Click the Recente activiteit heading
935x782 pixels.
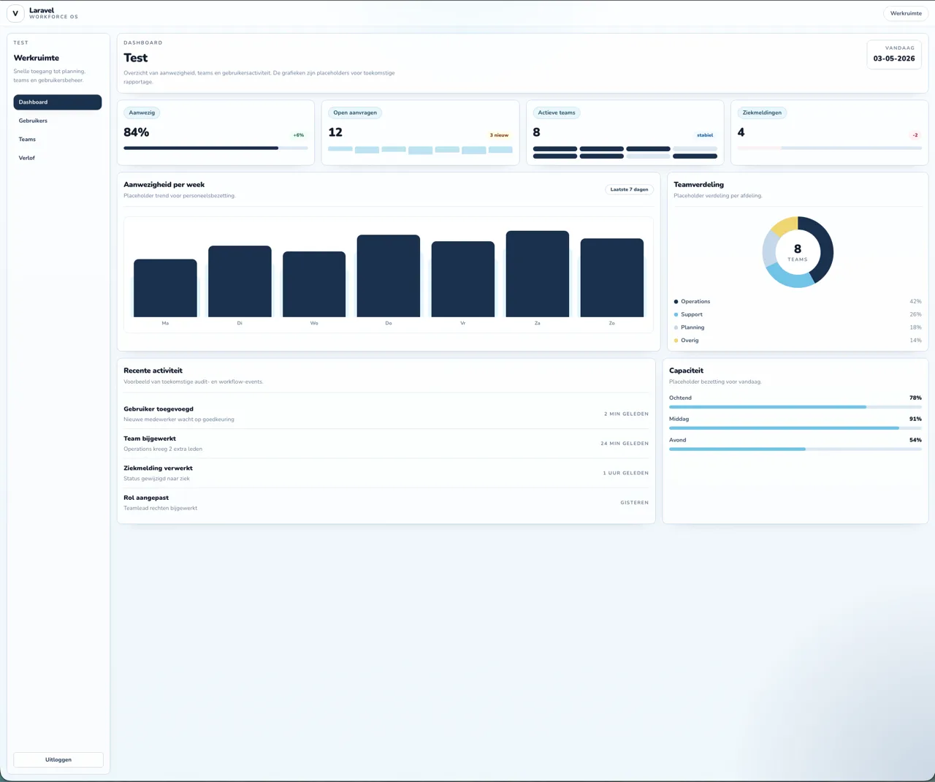(153, 371)
